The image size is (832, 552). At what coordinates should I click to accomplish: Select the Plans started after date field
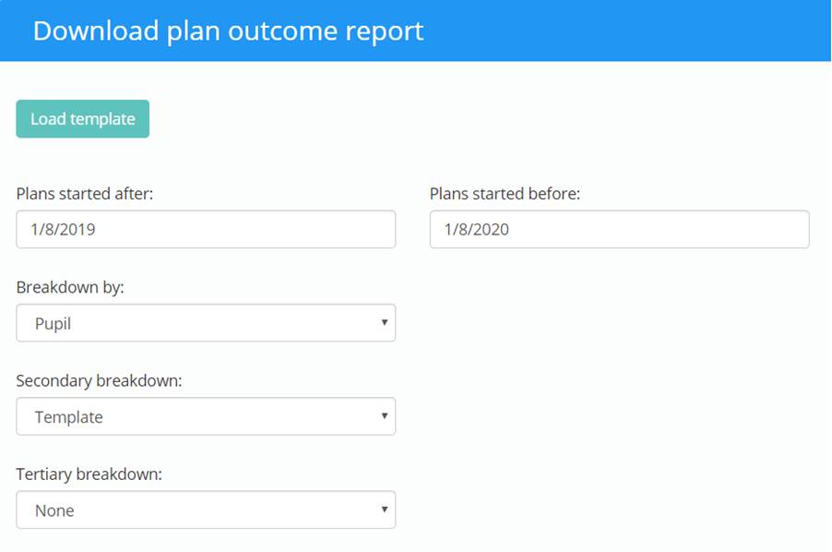tap(205, 229)
